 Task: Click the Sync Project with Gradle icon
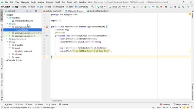(x=175, y=7)
